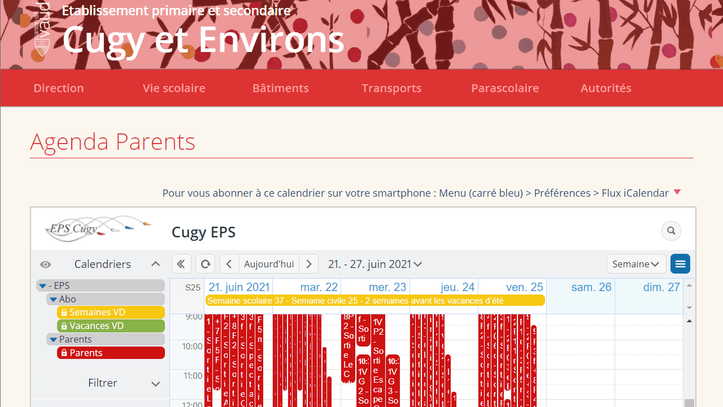
Task: Toggle the red Parents calendar
Action: (x=111, y=353)
